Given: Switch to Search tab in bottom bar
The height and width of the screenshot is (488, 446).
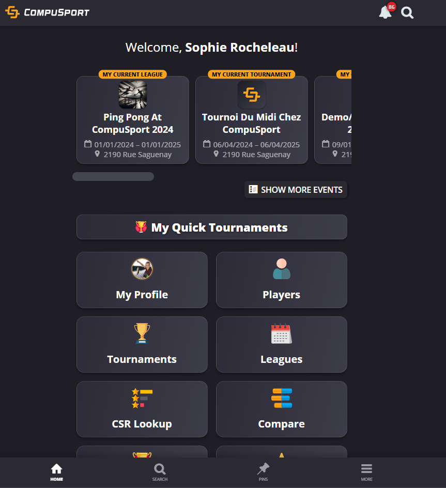Looking at the screenshot, I should pos(160,472).
